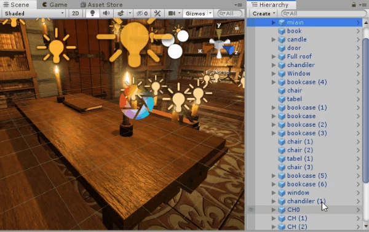Viewport: 369px width, 232px height.
Task: Select the light gizmo above left candle
Action: (56, 46)
